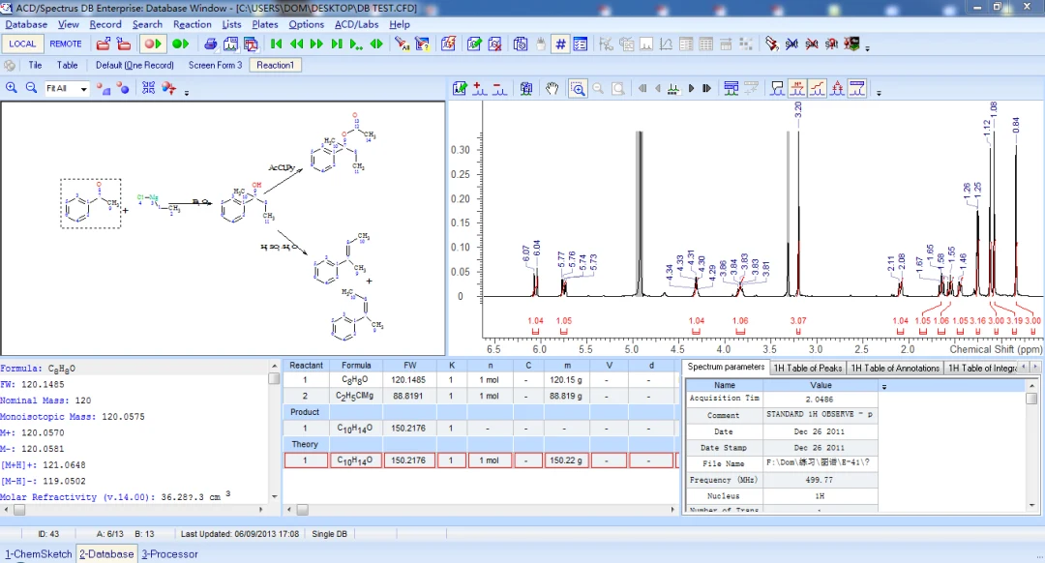Switch to the Table view
Screen dimensions: 1045x563
click(x=67, y=65)
